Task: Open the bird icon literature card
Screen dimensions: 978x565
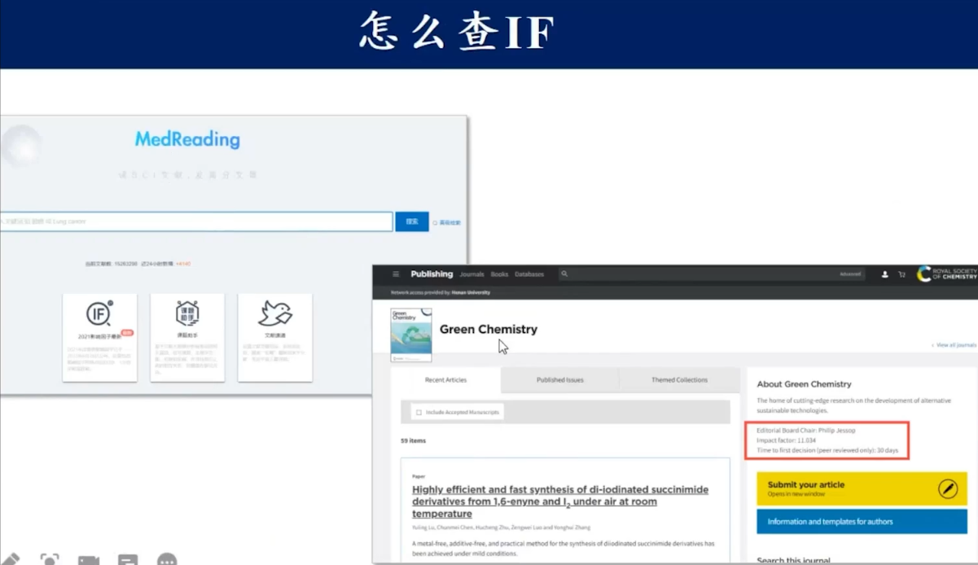Action: (275, 313)
